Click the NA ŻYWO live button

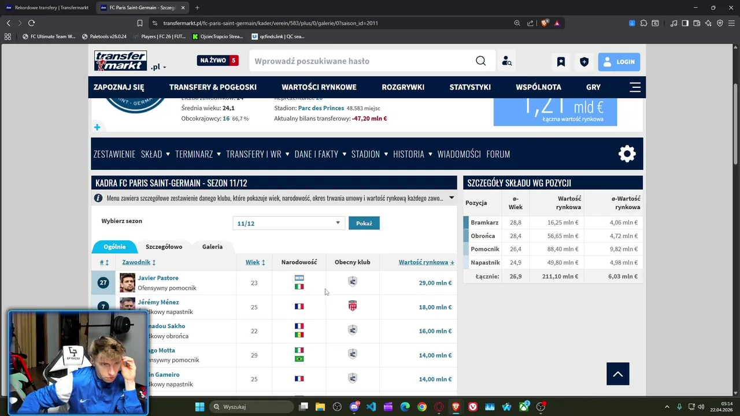pos(218,60)
